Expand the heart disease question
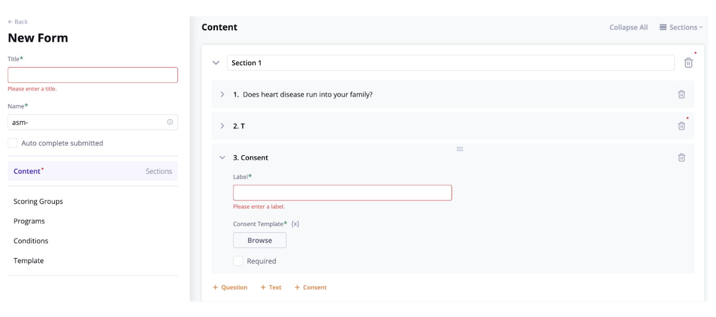The width and height of the screenshot is (716, 317). (222, 94)
